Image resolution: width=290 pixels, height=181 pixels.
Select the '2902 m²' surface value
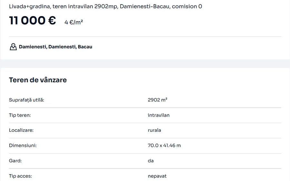click(x=157, y=100)
